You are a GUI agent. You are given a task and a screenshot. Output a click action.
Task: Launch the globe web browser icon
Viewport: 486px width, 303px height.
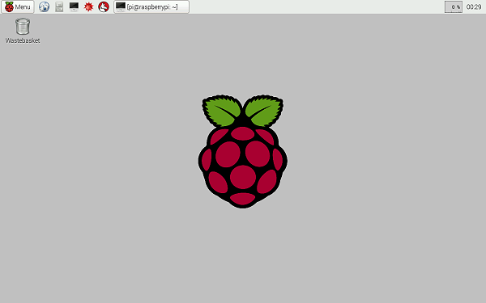click(44, 6)
